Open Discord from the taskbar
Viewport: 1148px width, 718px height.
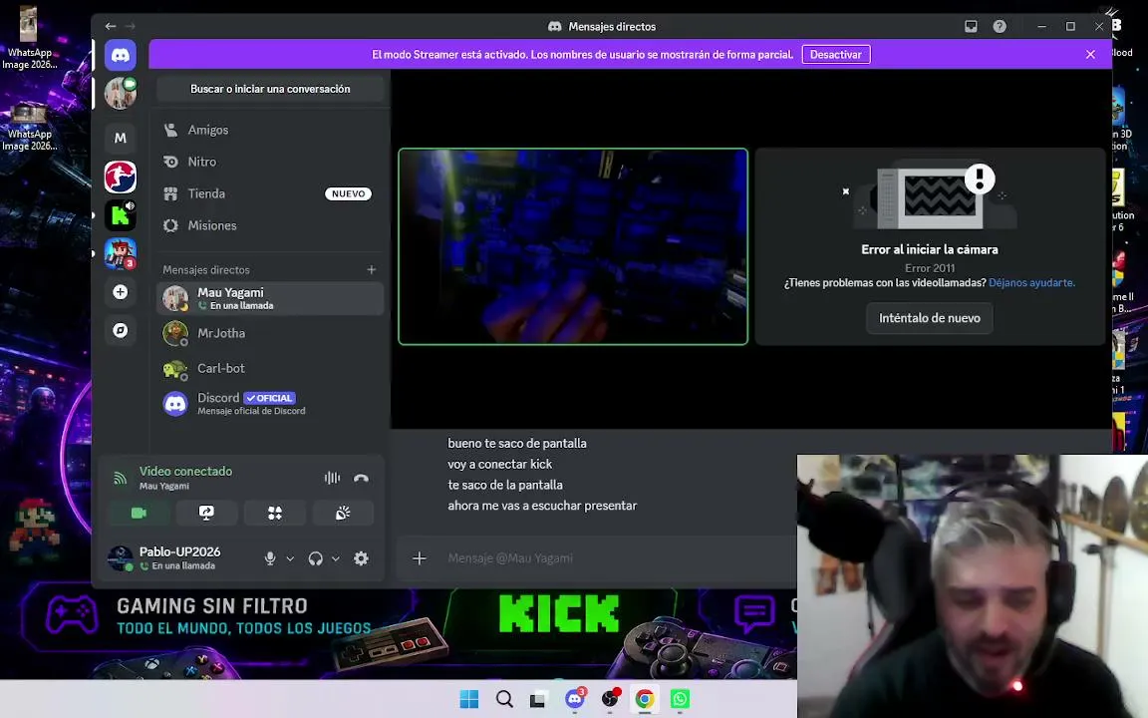[575, 699]
